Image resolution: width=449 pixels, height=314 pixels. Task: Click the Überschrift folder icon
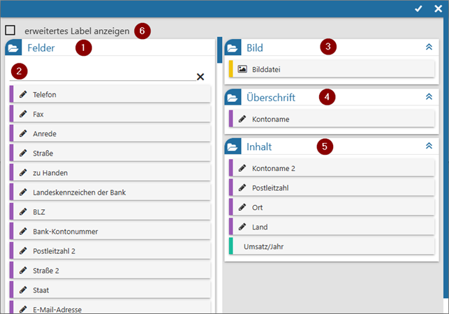pyautogui.click(x=233, y=97)
